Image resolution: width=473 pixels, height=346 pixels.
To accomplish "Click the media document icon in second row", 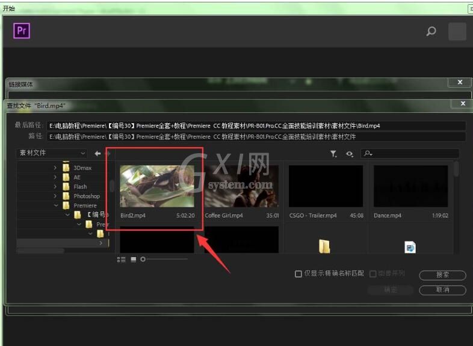I will click(410, 247).
